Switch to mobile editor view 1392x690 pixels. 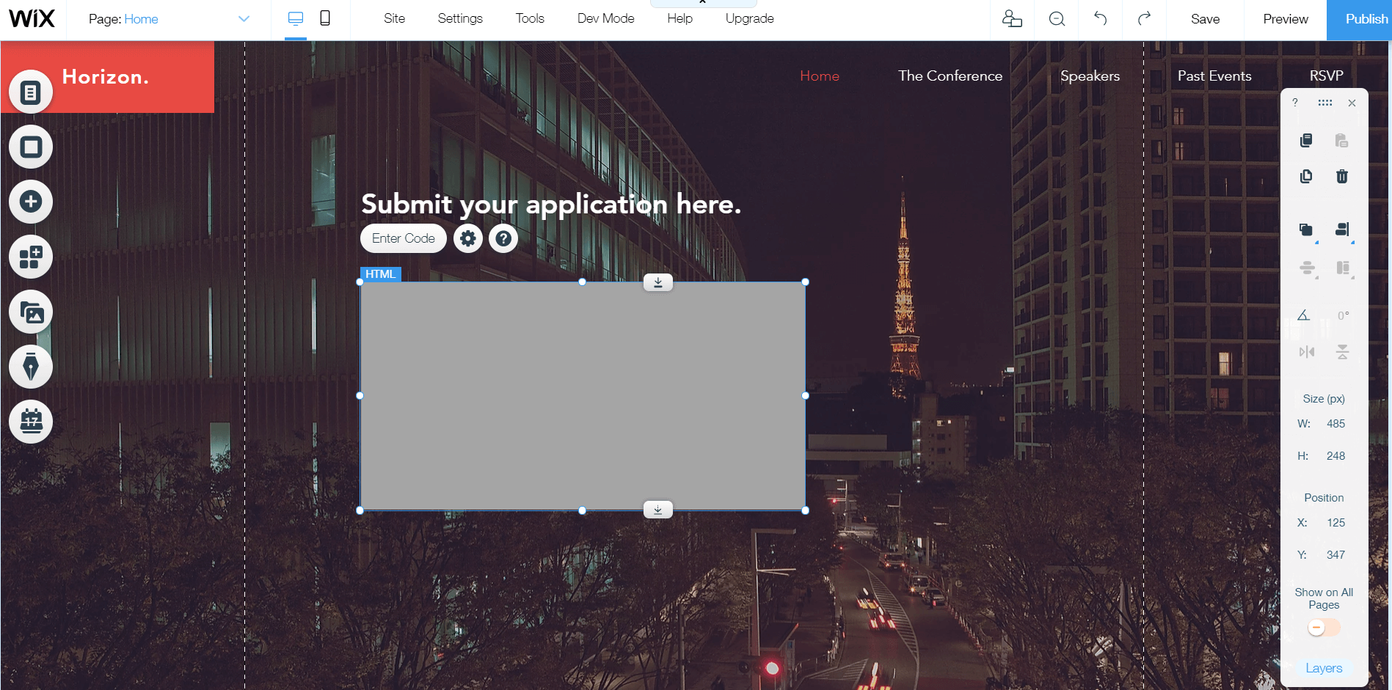[x=324, y=18]
